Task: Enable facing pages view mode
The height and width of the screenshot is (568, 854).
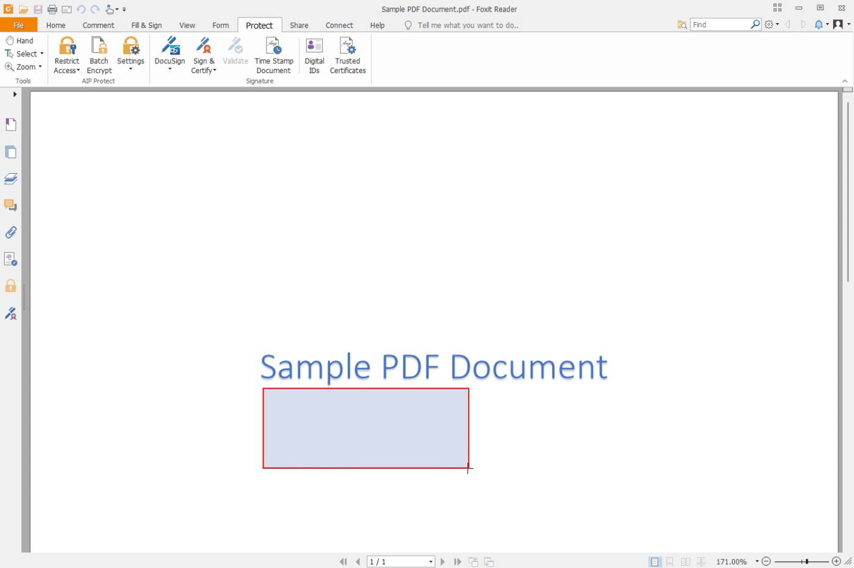Action: 686,561
